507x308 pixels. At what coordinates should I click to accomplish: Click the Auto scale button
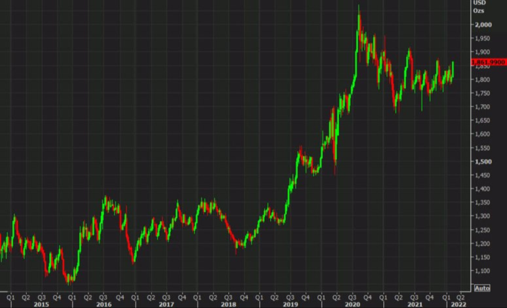481,287
